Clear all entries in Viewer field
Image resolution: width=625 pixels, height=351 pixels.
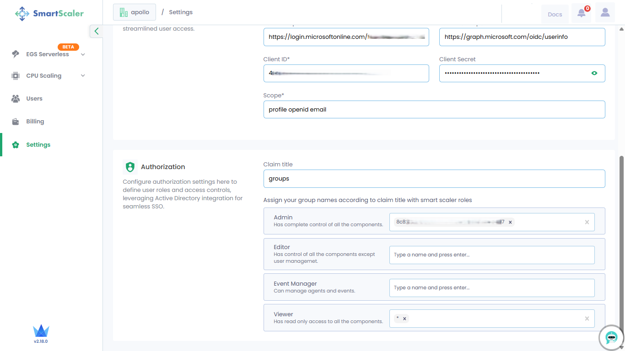pyautogui.click(x=587, y=319)
